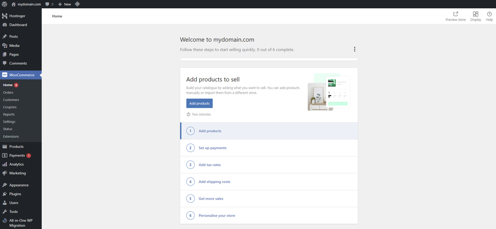The width and height of the screenshot is (496, 229).
Task: Expand the Personalise your store step
Action: click(217, 215)
